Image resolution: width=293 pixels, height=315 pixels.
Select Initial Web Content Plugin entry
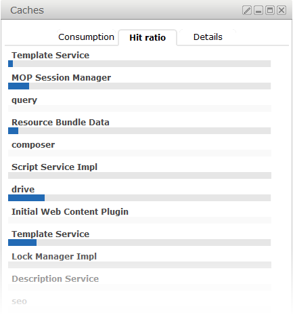pos(70,212)
